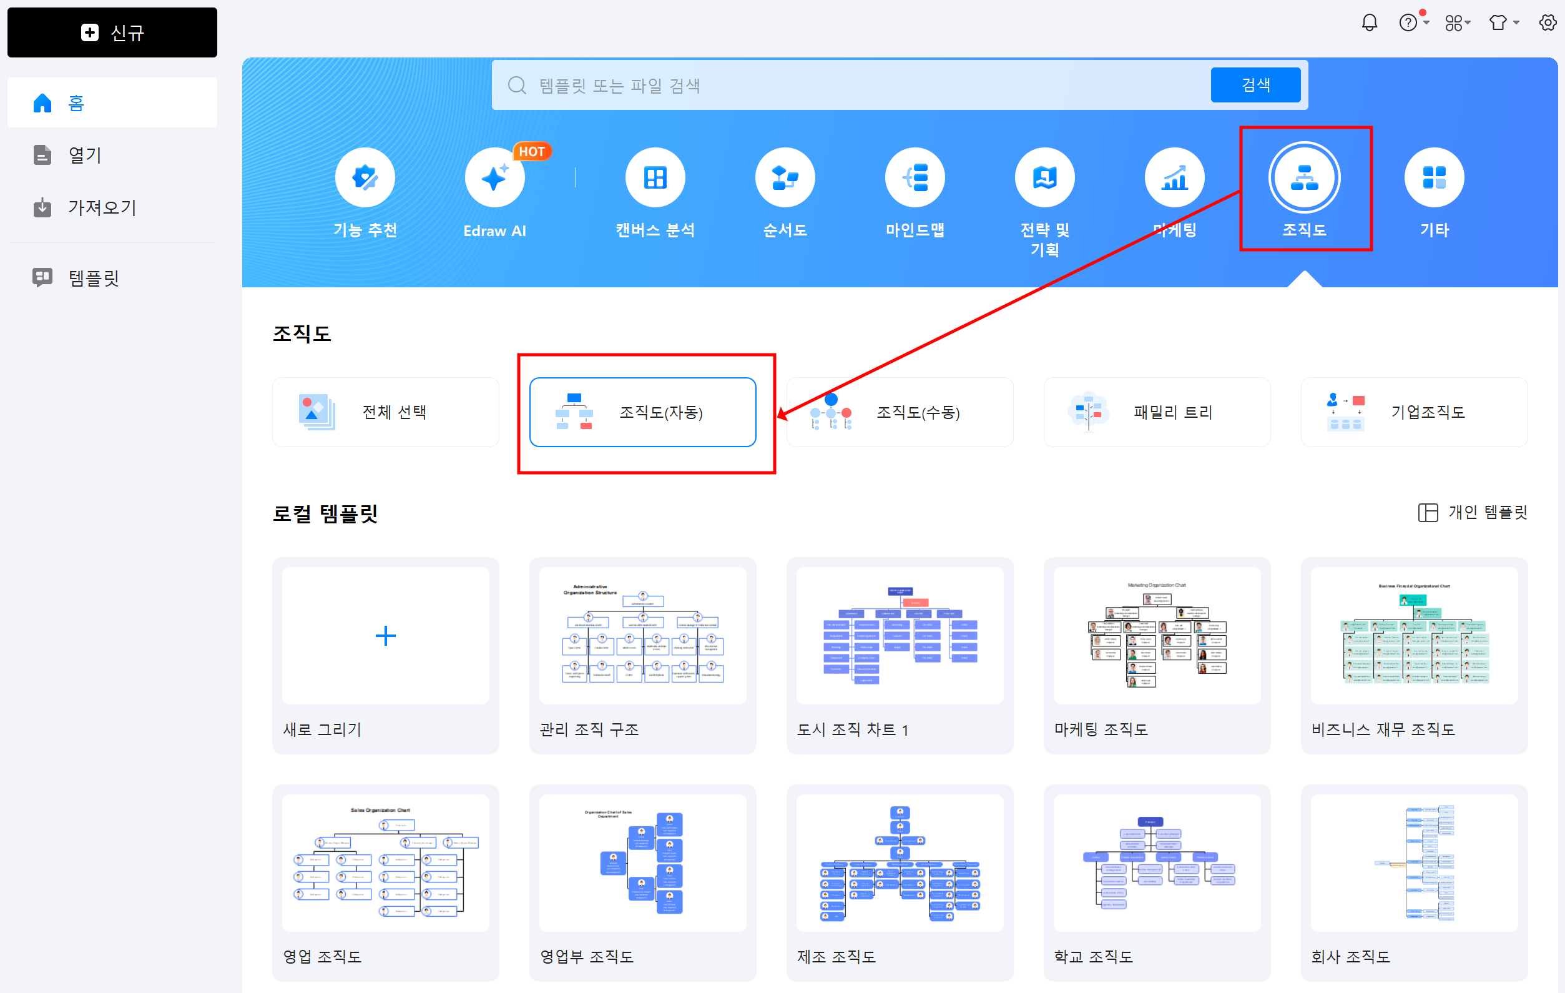The width and height of the screenshot is (1565, 993).
Task: Open the 열기 (Open) sidebar item
Action: click(112, 155)
